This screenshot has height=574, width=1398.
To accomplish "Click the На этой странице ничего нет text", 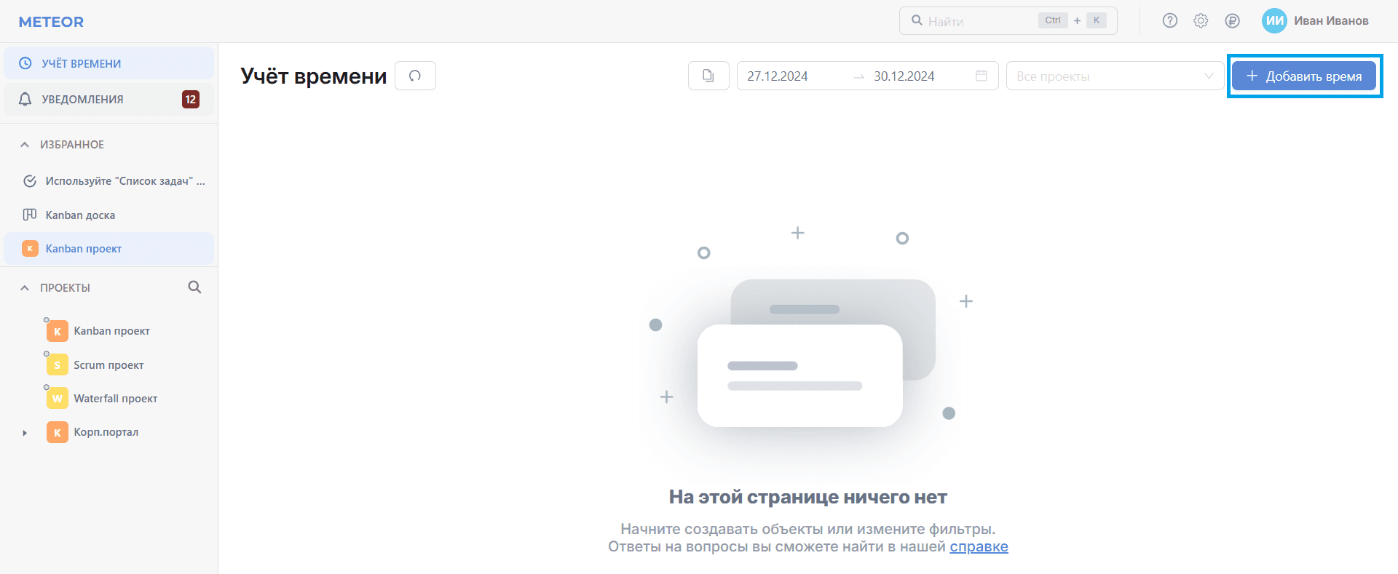I will 808,497.
